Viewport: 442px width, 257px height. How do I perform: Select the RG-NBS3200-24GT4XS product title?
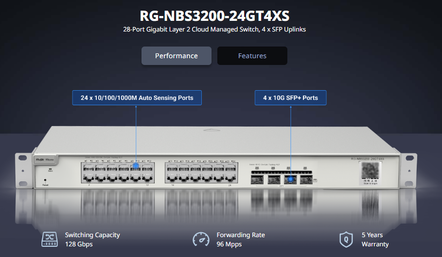(x=214, y=16)
